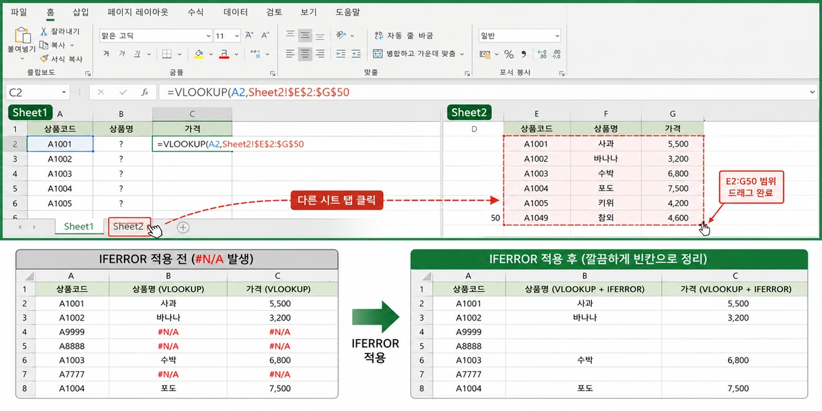Click next sheet navigation arrow
Screen dimensions: 822x411
click(x=35, y=227)
